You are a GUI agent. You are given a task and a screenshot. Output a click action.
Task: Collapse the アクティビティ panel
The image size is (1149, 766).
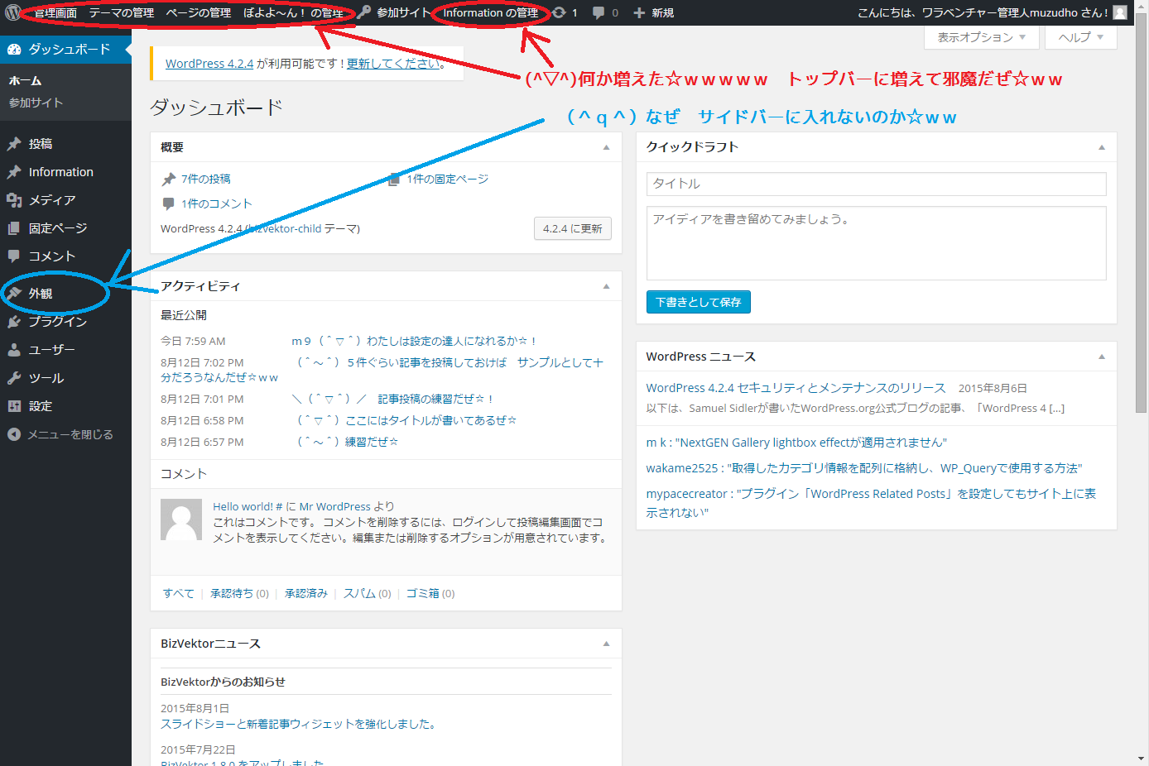coord(606,286)
